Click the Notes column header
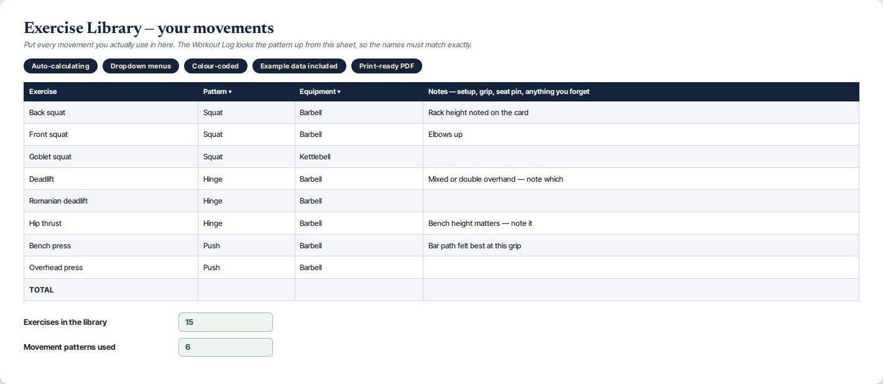883x384 pixels. tap(641, 91)
